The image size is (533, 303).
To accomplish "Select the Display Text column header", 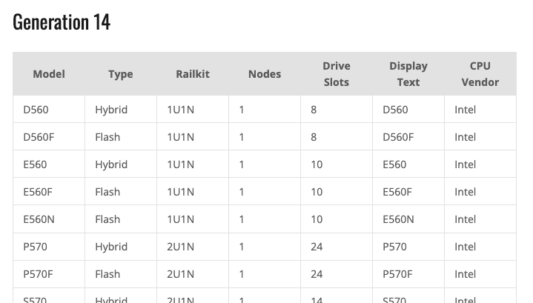I will tap(408, 74).
